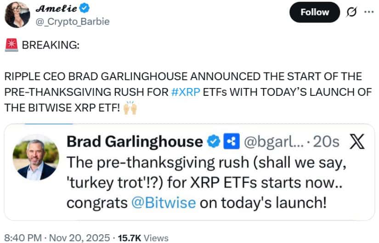
Task: Open the three-dot more options menu
Action: [368, 12]
